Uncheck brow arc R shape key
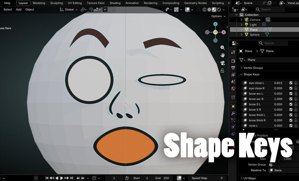 pyautogui.click(x=291, y=99)
